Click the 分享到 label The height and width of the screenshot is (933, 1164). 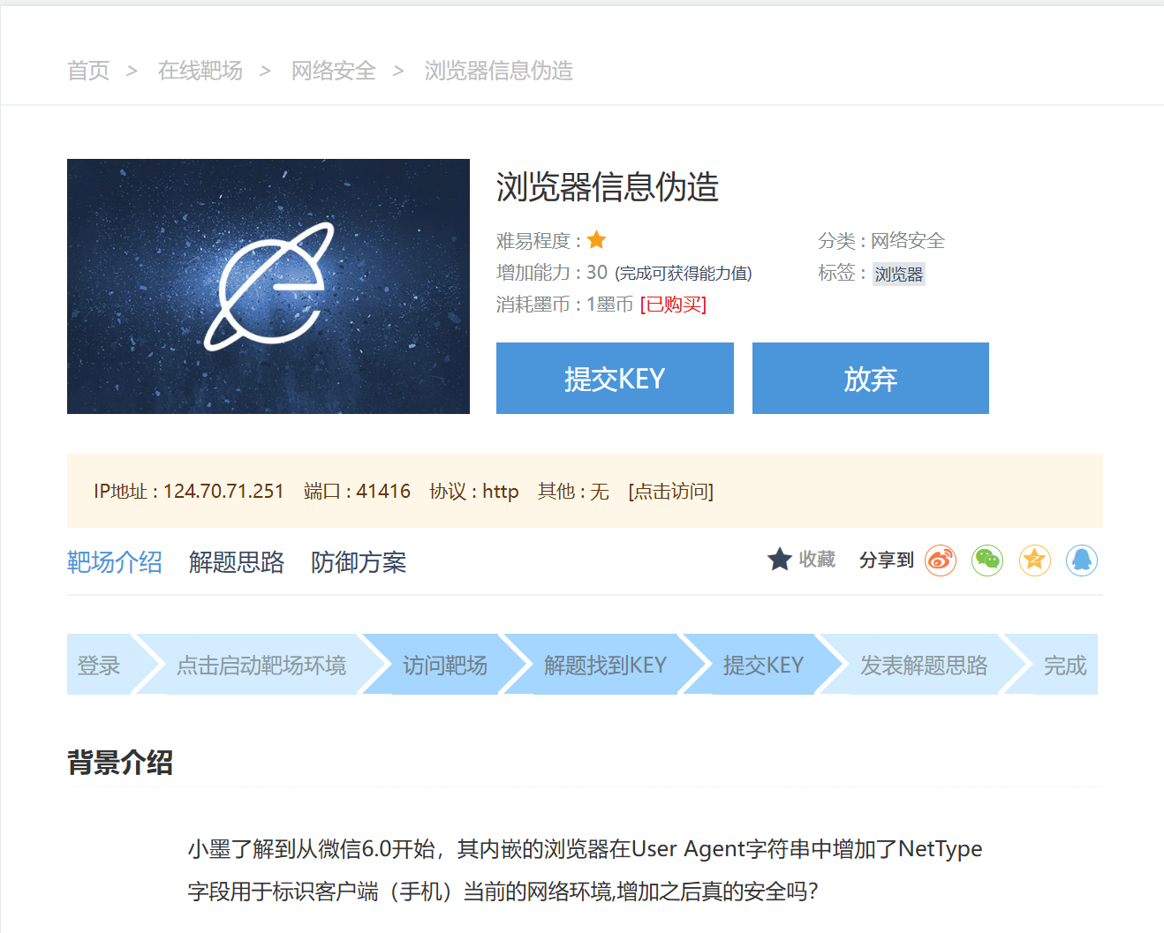(x=887, y=560)
